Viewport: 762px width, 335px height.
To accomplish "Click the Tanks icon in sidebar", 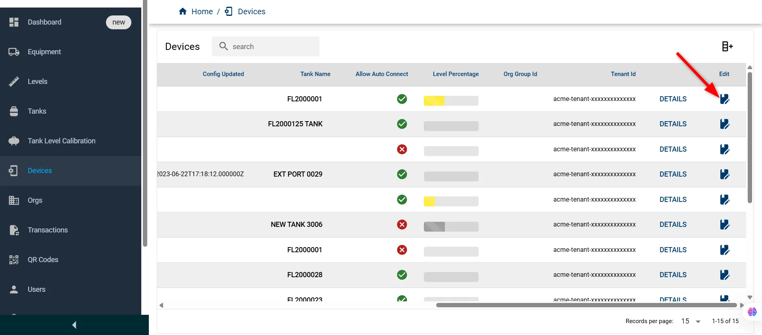I will tap(14, 111).
